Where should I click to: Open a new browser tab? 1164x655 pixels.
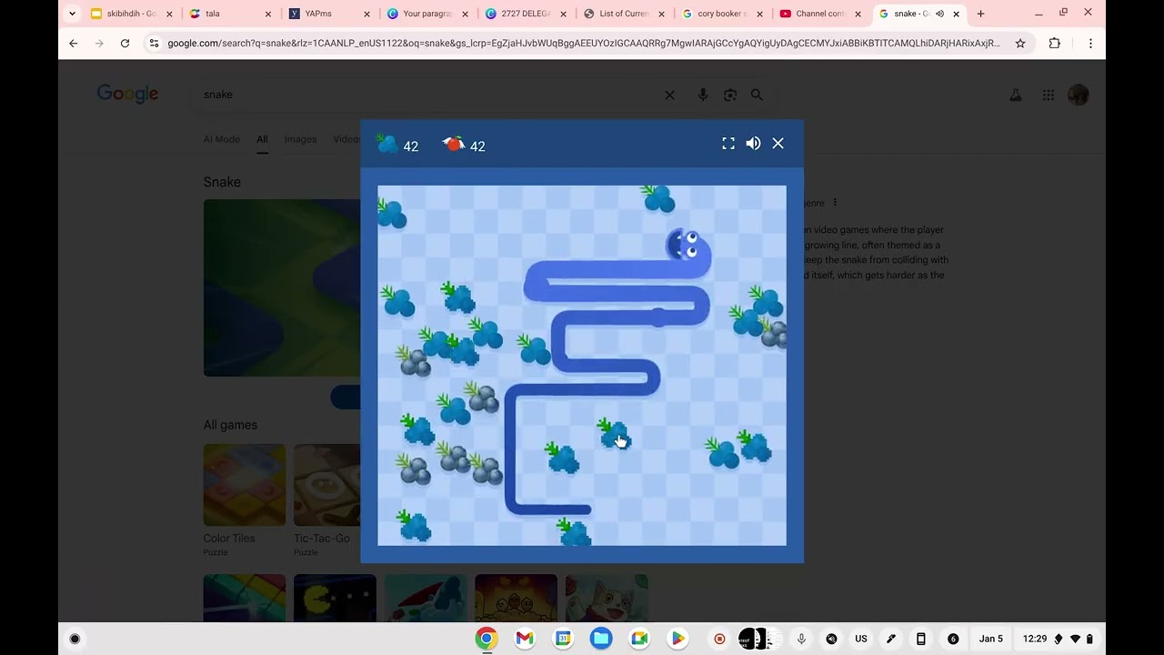(980, 14)
